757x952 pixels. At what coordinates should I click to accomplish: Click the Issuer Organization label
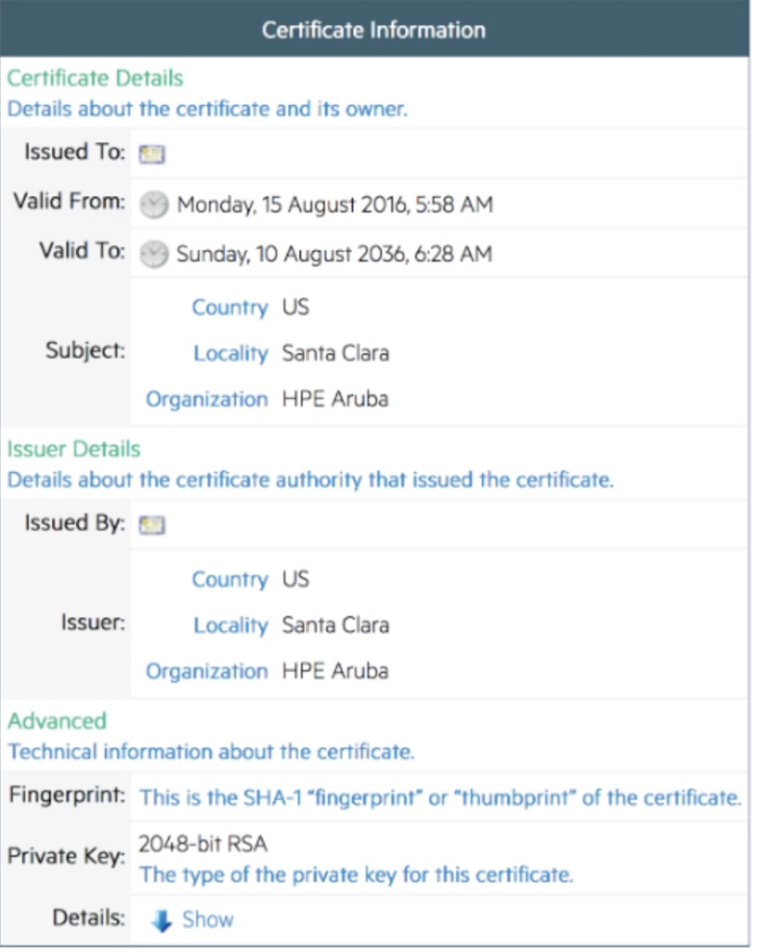206,671
